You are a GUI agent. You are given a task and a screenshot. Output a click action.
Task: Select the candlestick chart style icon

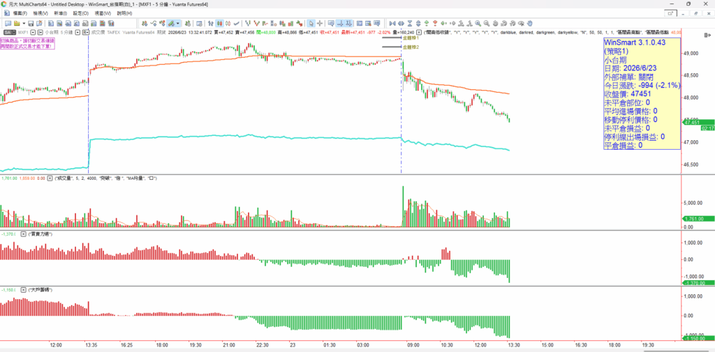(x=219, y=23)
